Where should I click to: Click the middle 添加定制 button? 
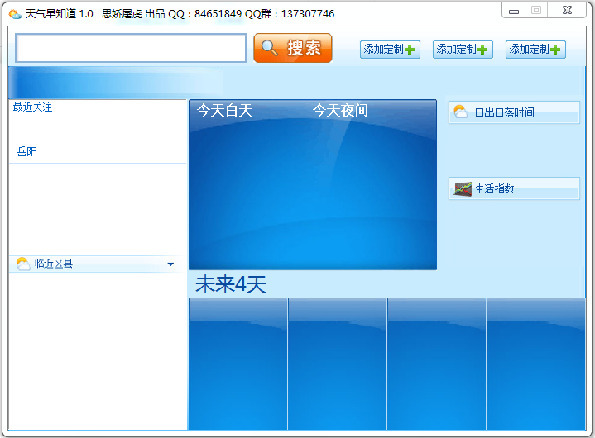pos(463,50)
